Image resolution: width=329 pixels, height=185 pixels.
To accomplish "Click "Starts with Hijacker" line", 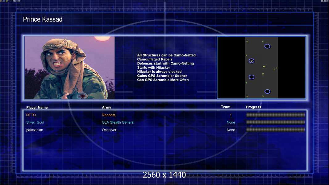I will point(153,68).
